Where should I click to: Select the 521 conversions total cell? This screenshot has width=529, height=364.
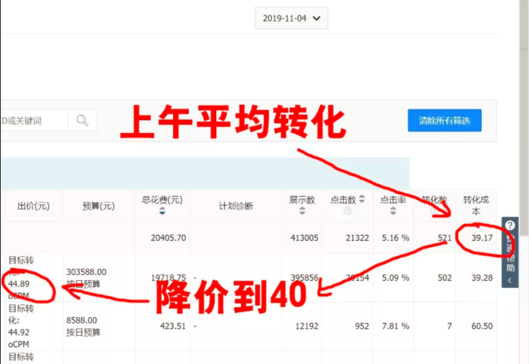[445, 238]
